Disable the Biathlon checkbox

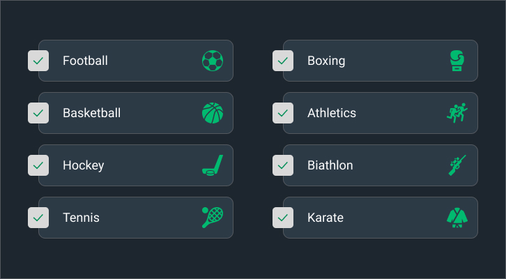coord(283,165)
